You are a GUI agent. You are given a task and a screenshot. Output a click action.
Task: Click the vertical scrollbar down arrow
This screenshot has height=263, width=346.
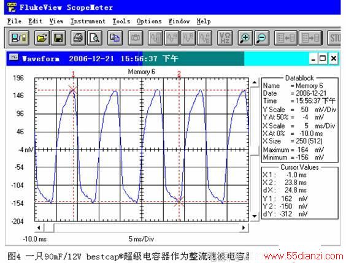point(255,216)
